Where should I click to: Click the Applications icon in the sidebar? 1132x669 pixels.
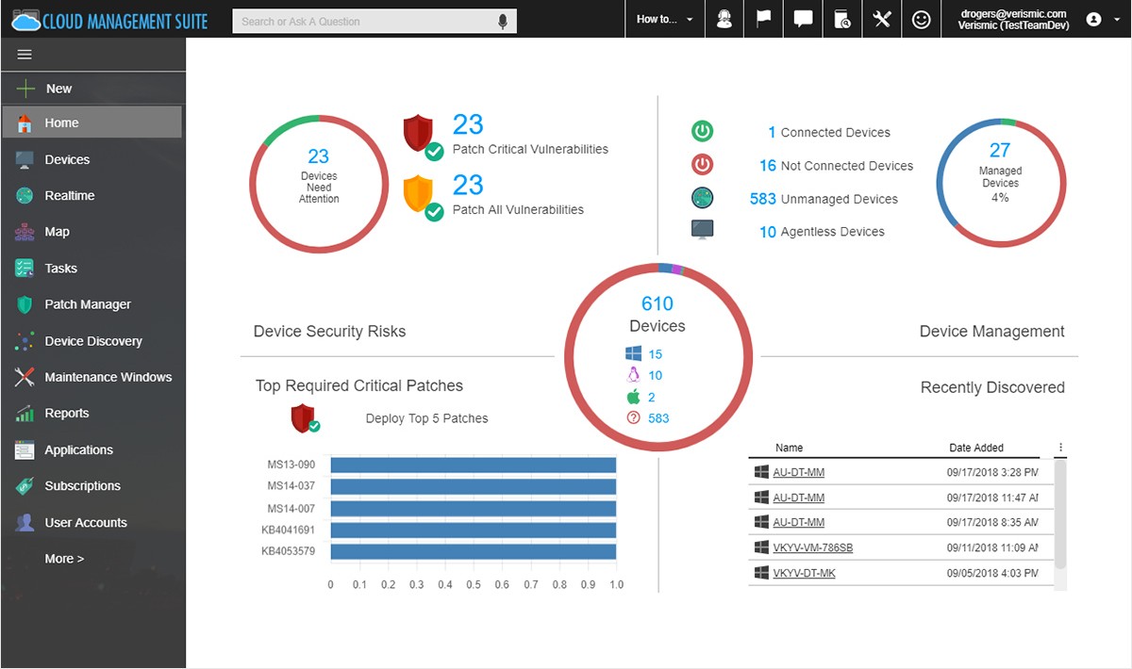[25, 450]
